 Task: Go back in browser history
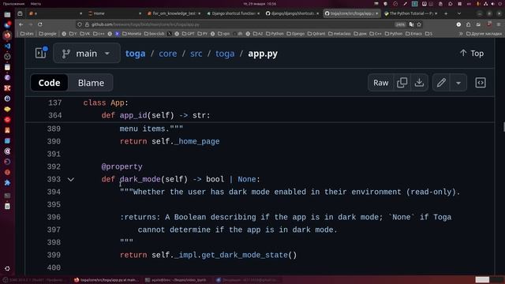coord(21,24)
